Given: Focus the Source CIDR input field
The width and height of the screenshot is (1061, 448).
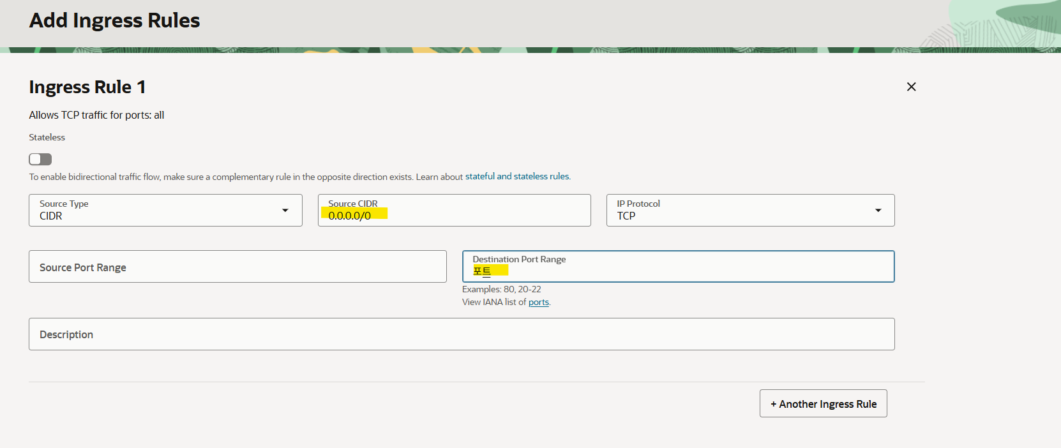Looking at the screenshot, I should coord(453,215).
